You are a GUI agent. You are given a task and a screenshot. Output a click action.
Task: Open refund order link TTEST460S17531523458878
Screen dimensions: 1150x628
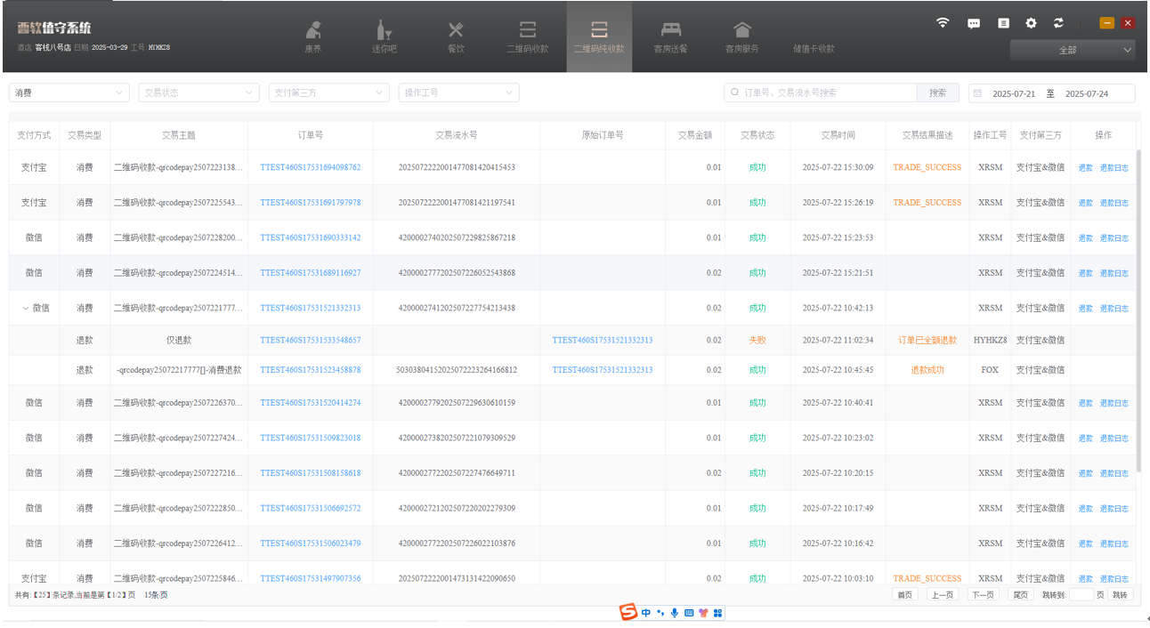(x=311, y=370)
